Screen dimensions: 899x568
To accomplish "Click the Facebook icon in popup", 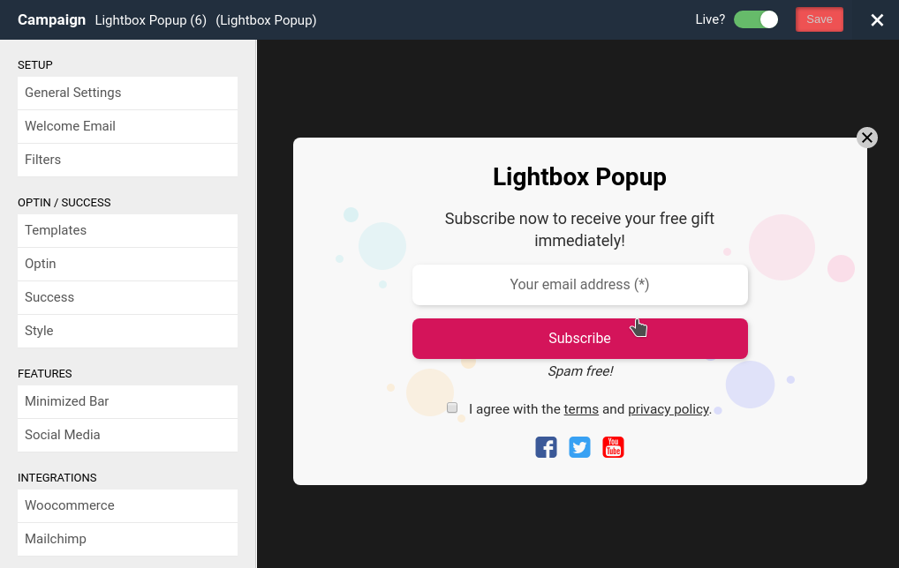I will 546,447.
